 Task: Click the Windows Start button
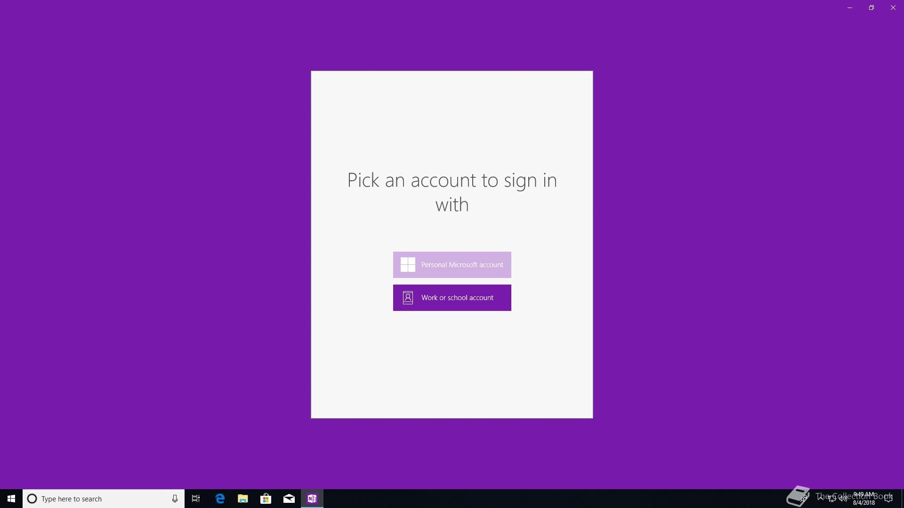pos(11,499)
